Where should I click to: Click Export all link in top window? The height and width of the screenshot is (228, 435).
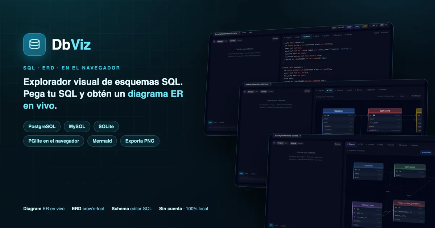(x=384, y=33)
